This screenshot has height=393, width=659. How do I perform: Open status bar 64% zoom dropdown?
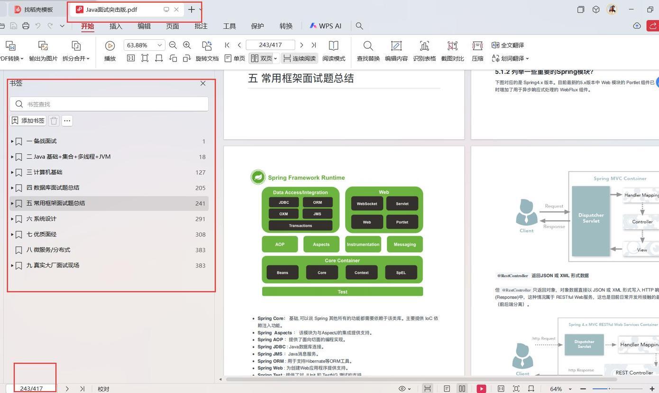click(570, 389)
